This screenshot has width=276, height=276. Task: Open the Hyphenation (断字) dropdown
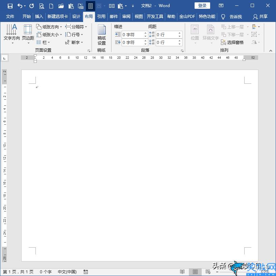click(x=74, y=42)
